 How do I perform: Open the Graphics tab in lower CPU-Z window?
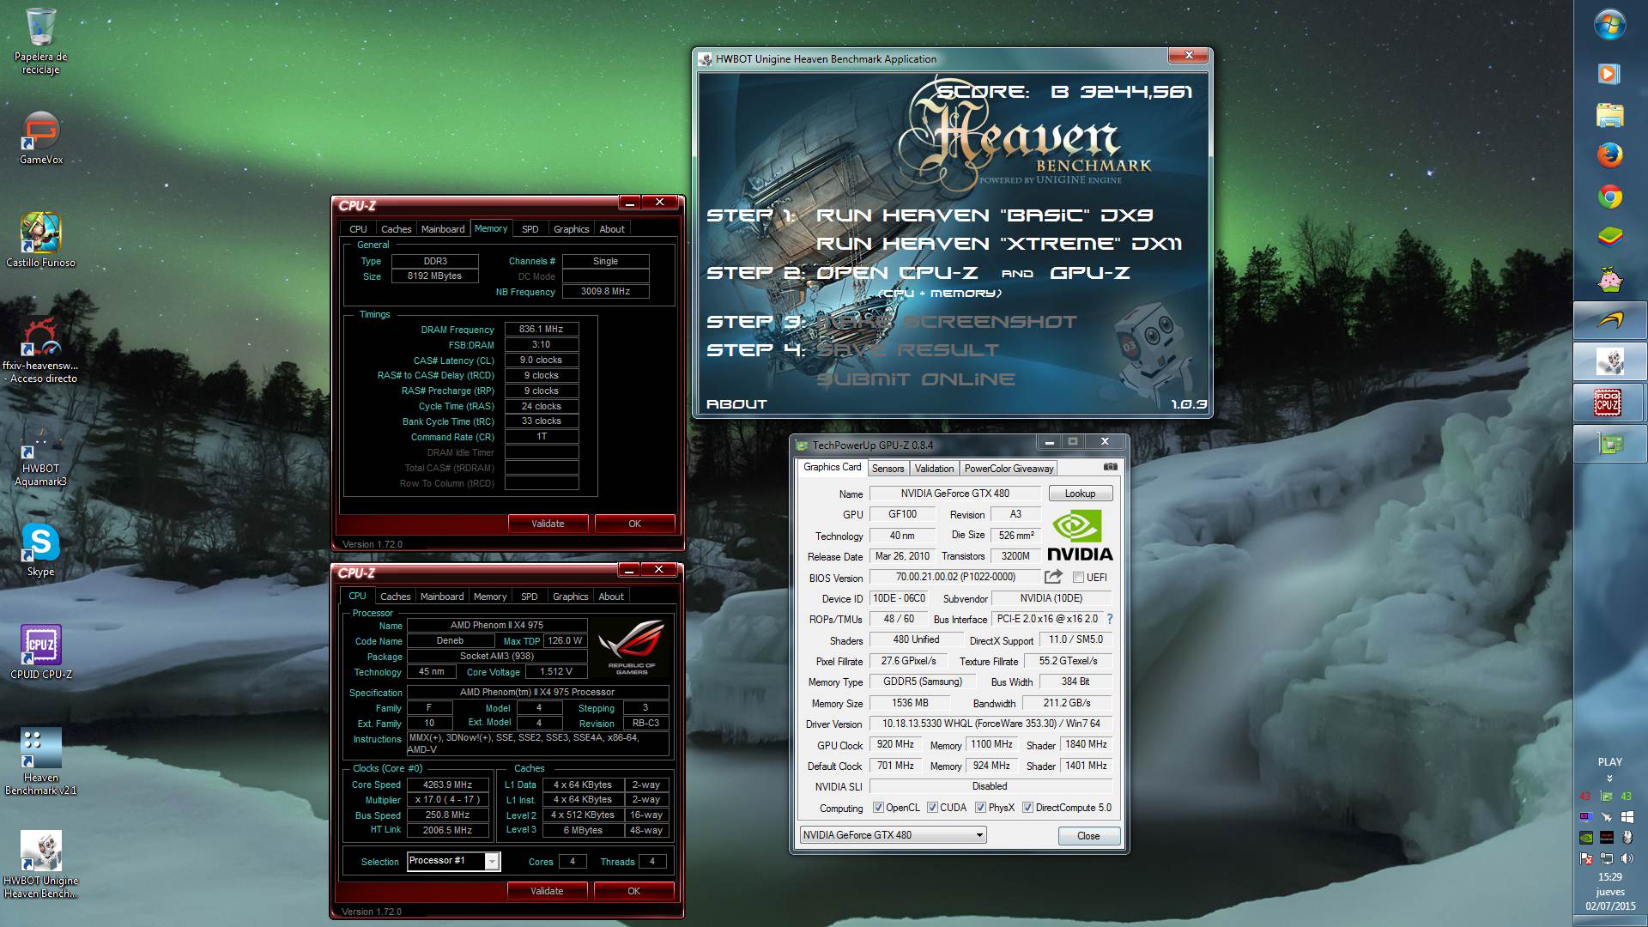[571, 597]
